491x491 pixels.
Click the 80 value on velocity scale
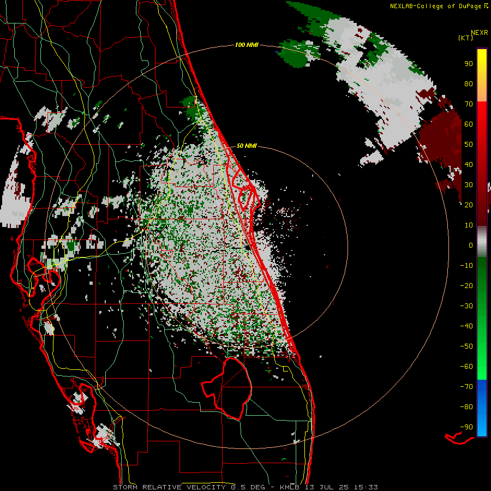469,83
